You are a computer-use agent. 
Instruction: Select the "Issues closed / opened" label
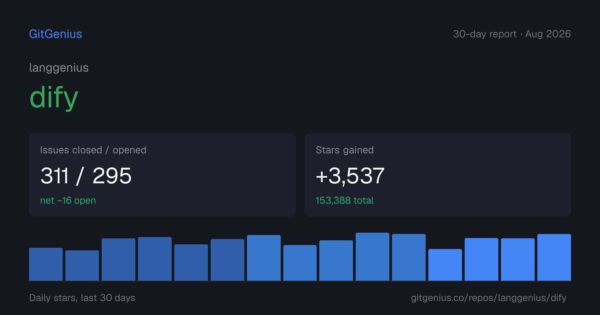93,150
